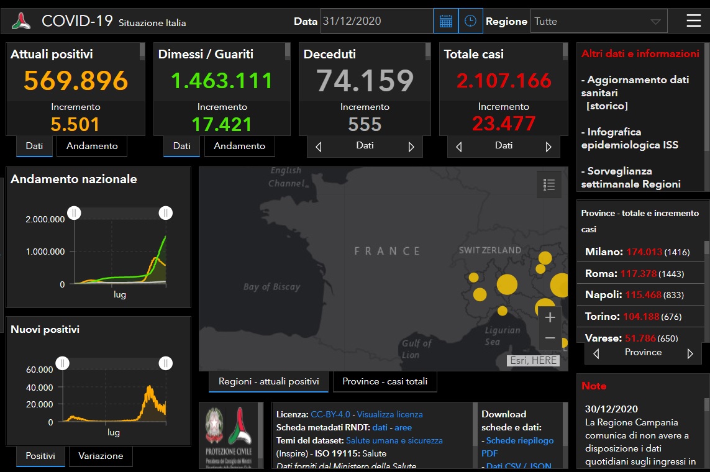Screen dimensions: 710x472
Task: Click the clock time icon
Action: coord(471,21)
